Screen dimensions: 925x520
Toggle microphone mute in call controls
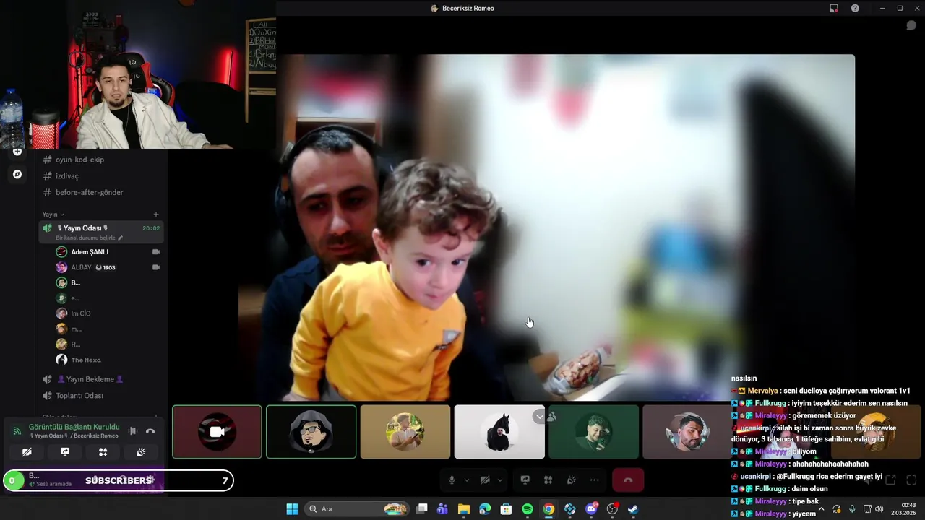pyautogui.click(x=452, y=480)
